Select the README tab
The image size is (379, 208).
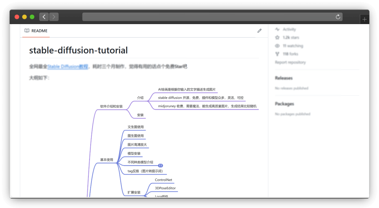coord(36,31)
